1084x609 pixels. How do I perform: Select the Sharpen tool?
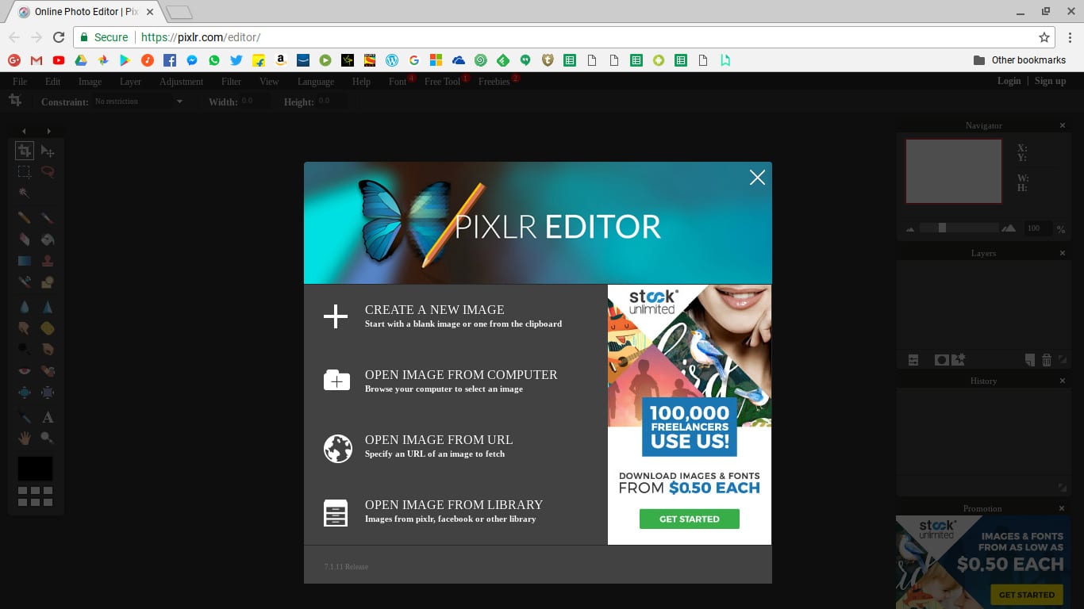coord(48,306)
